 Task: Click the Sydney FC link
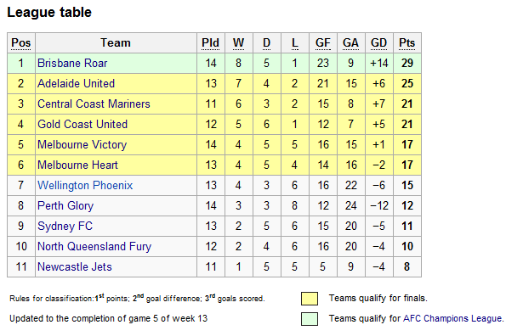[x=65, y=226]
